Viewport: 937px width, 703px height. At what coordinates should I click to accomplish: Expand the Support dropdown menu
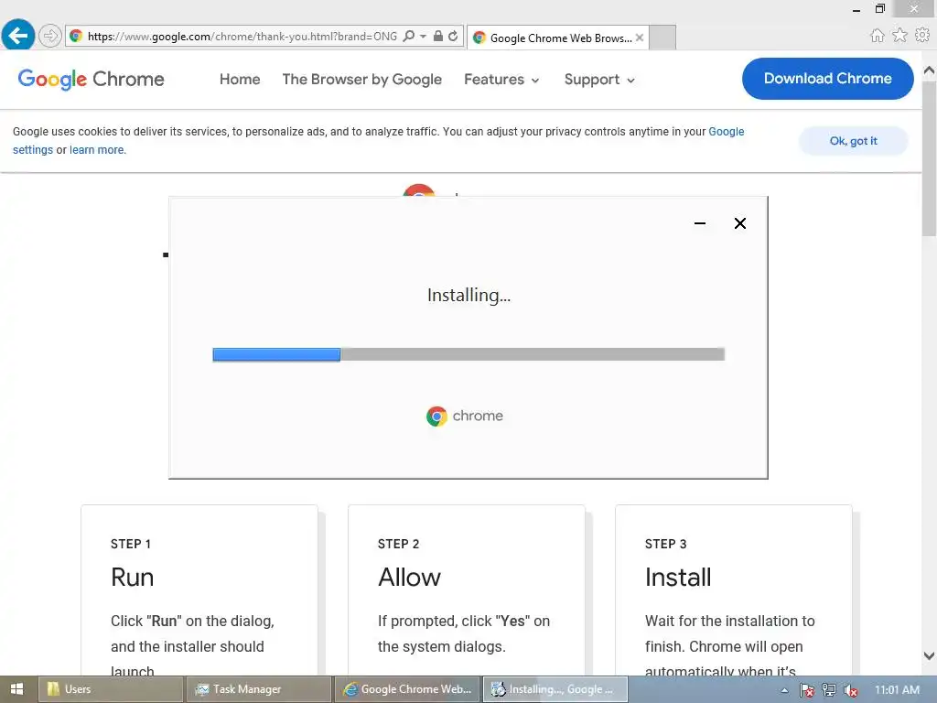pyautogui.click(x=599, y=80)
